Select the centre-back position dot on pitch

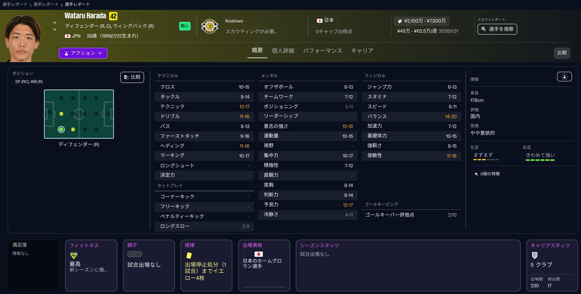61,114
